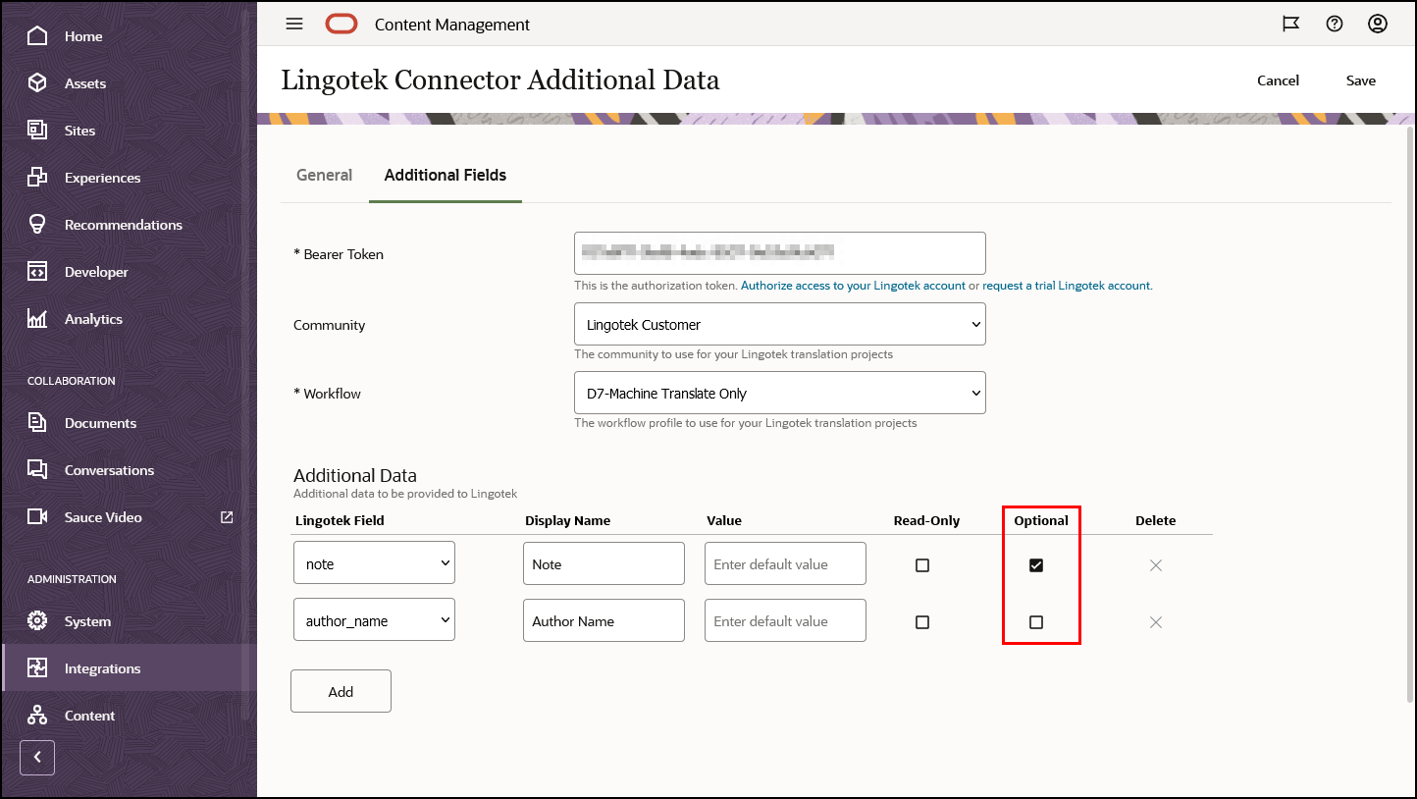Click the flag notification icon in the header
This screenshot has width=1417, height=799.
[x=1290, y=24]
